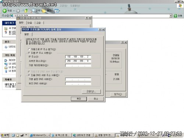Click help question mark in local area properties
This screenshot has height=138, width=184.
tap(86, 18)
